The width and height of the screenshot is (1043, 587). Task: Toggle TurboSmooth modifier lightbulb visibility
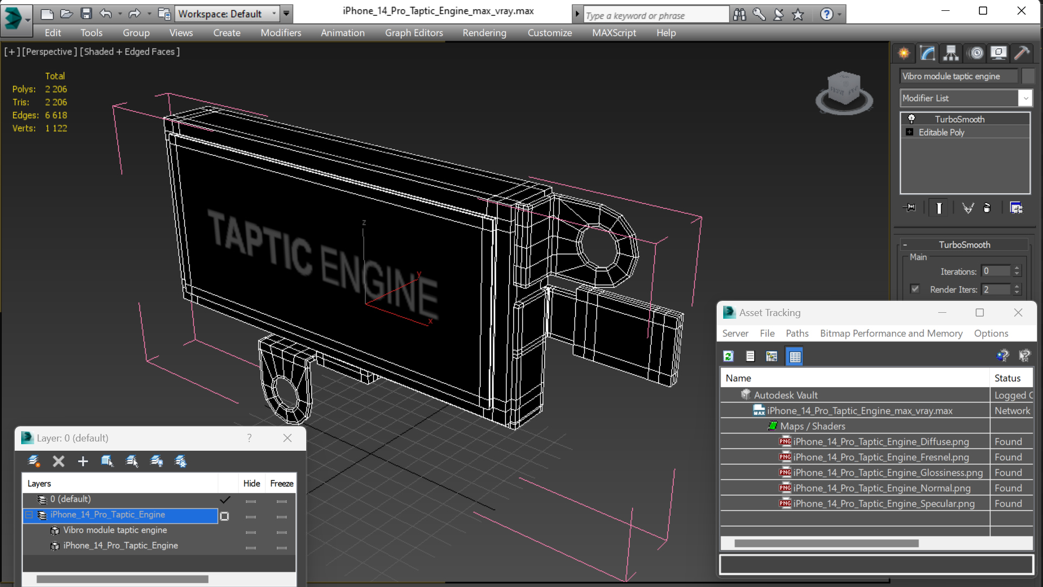[x=912, y=119]
